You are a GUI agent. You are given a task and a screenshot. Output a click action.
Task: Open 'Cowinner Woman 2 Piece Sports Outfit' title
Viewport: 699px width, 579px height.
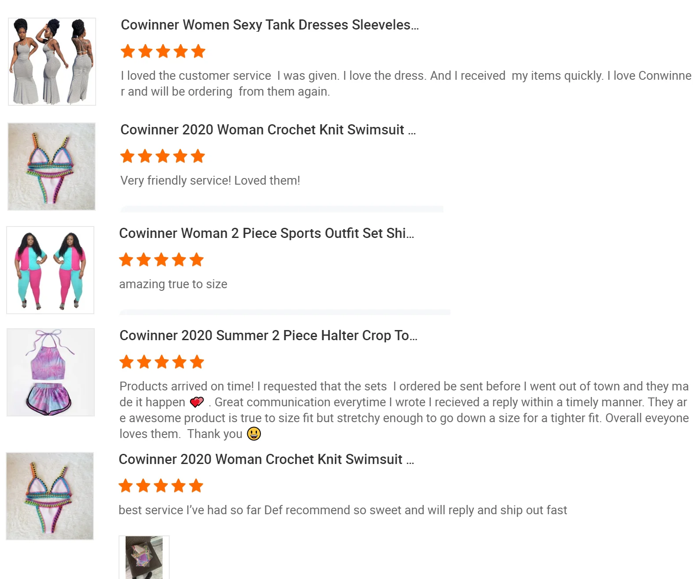(x=267, y=234)
